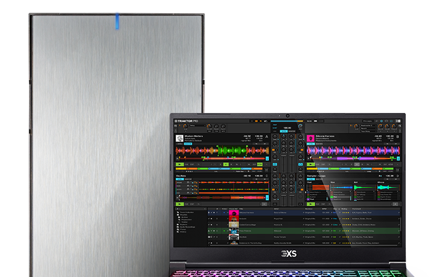
Task: Trigger the green hotcue 3 on deck A
Action: pyautogui.click(x=203, y=169)
